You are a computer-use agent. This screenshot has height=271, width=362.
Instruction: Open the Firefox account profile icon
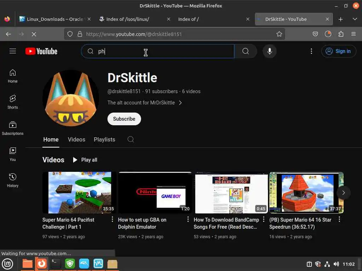pyautogui.click(x=328, y=34)
